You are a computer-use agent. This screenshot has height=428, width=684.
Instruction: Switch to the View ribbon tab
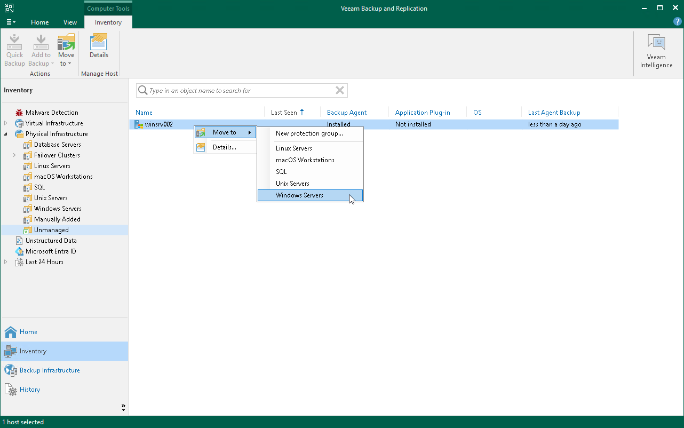point(70,22)
